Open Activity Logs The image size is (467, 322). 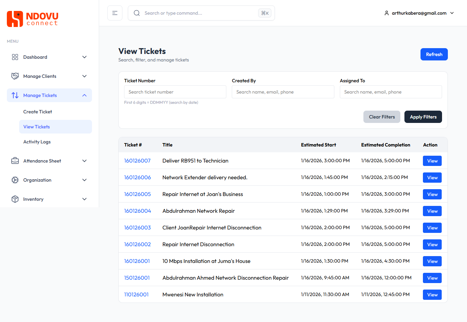coord(37,142)
